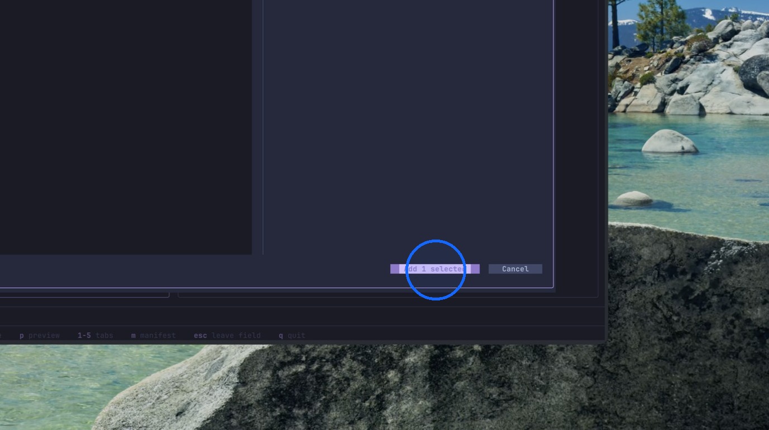Open manifest via the "m manifest" hint
The width and height of the screenshot is (769, 430).
[x=154, y=336]
